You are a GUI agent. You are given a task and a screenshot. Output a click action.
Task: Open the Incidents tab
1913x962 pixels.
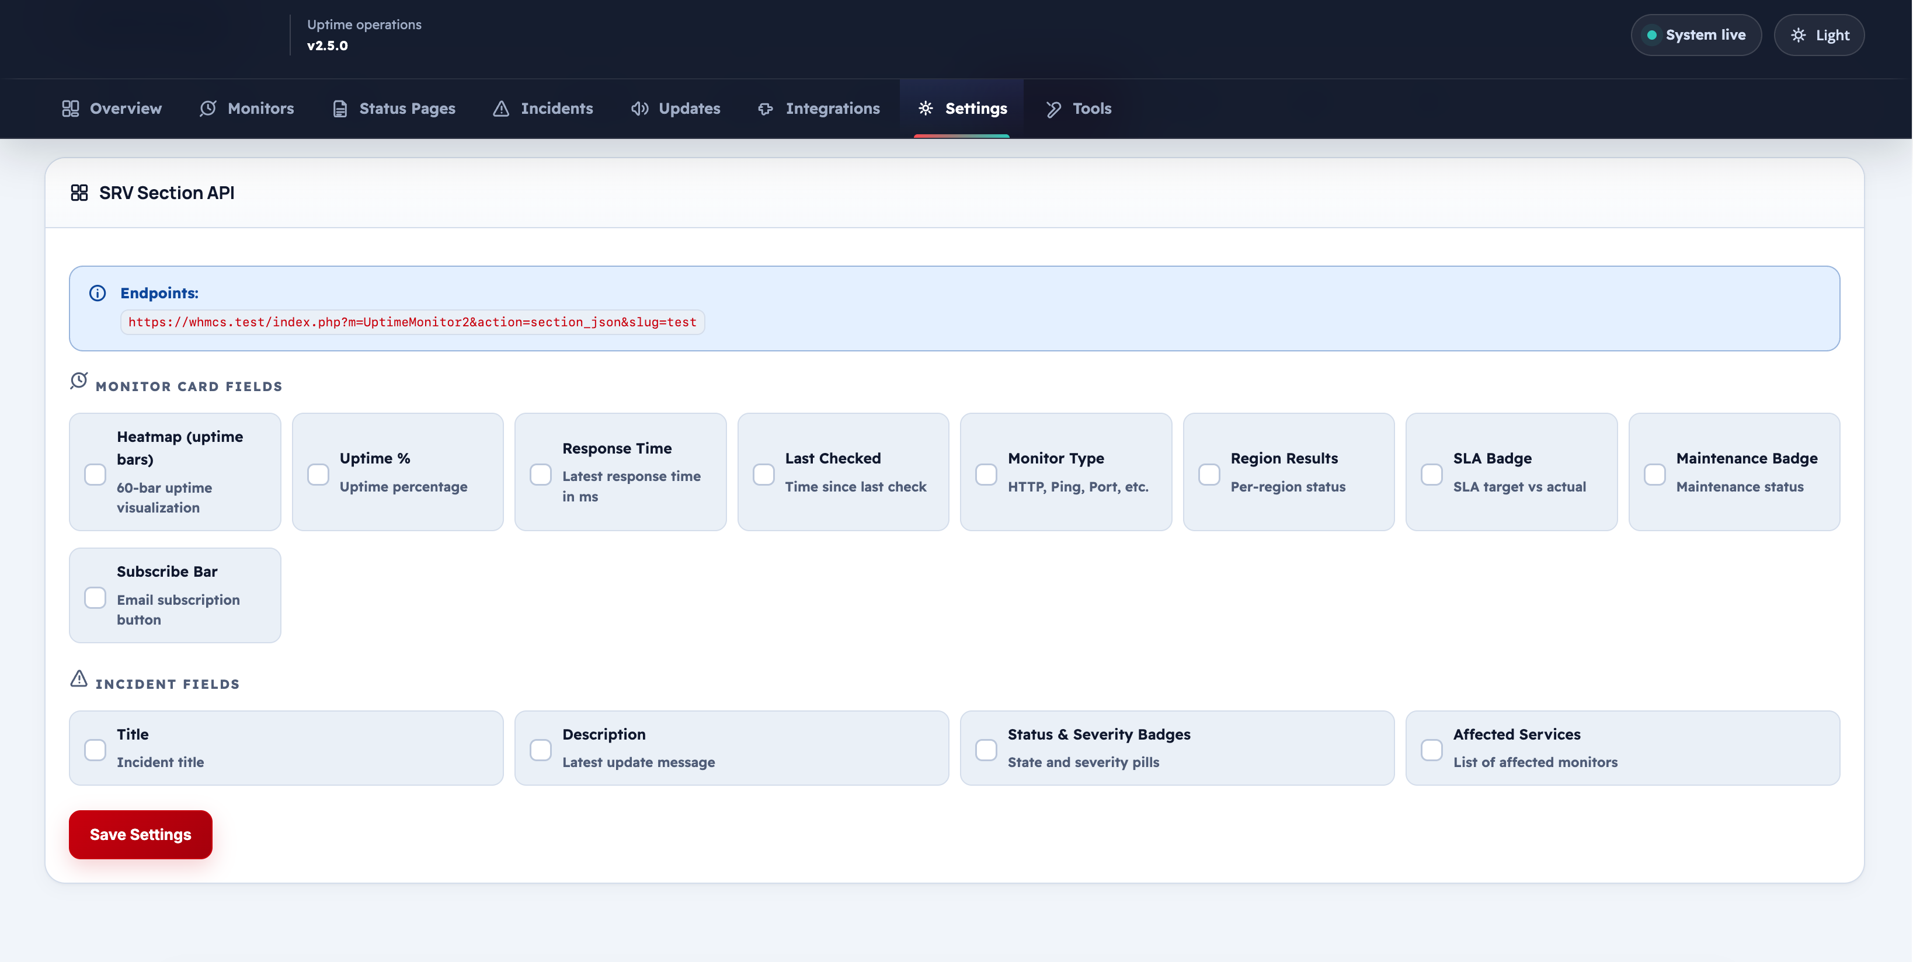click(543, 109)
